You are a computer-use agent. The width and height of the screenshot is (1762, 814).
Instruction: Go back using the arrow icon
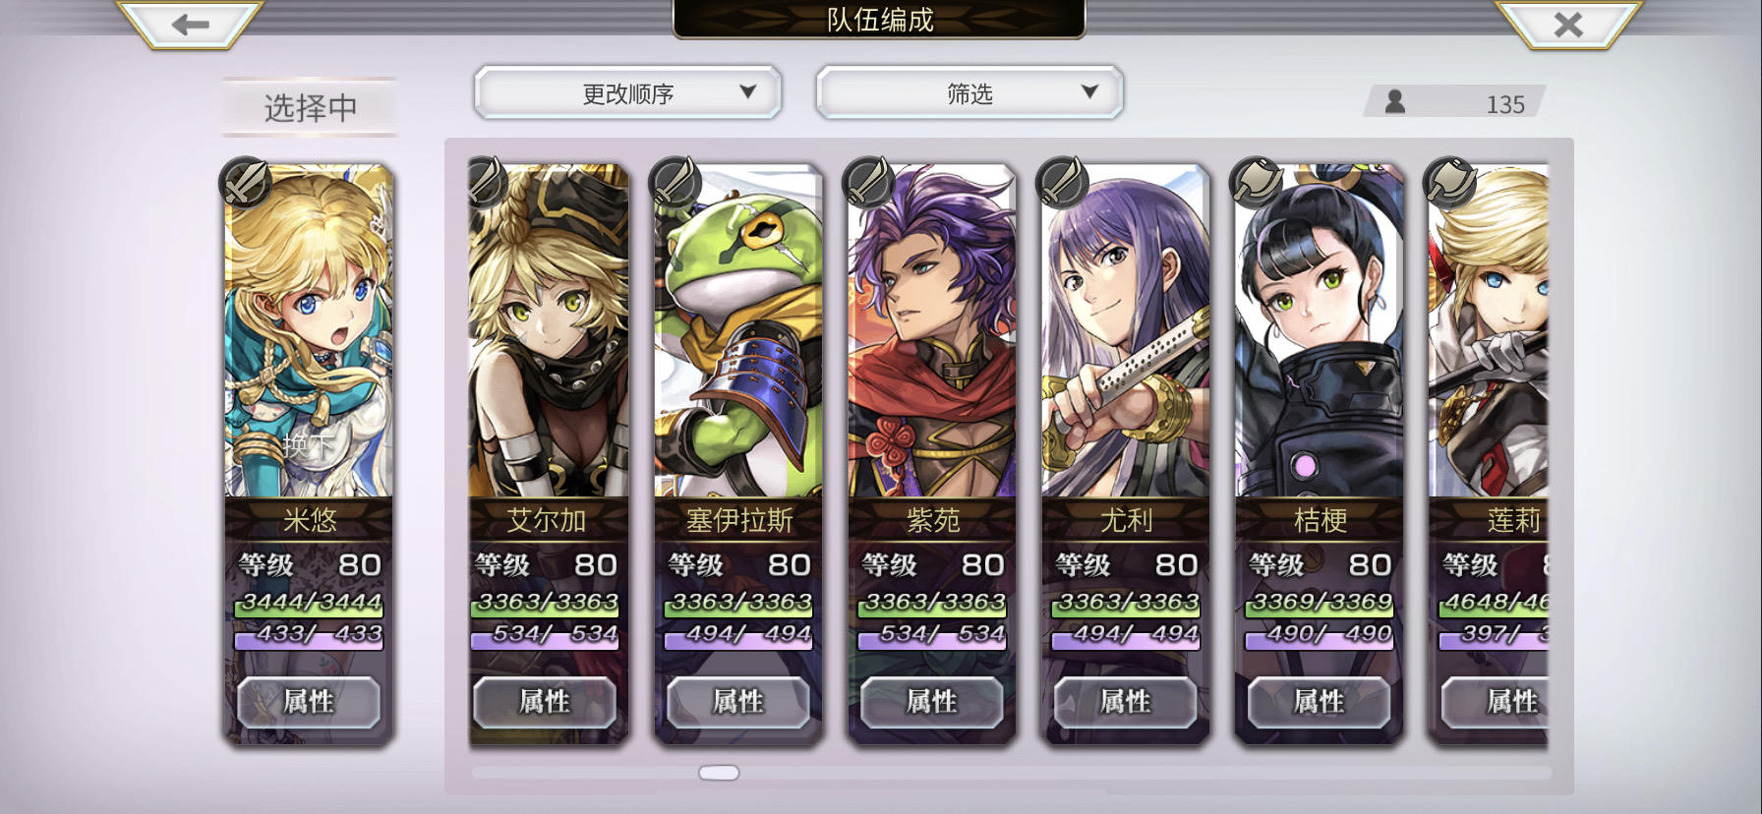tap(190, 25)
